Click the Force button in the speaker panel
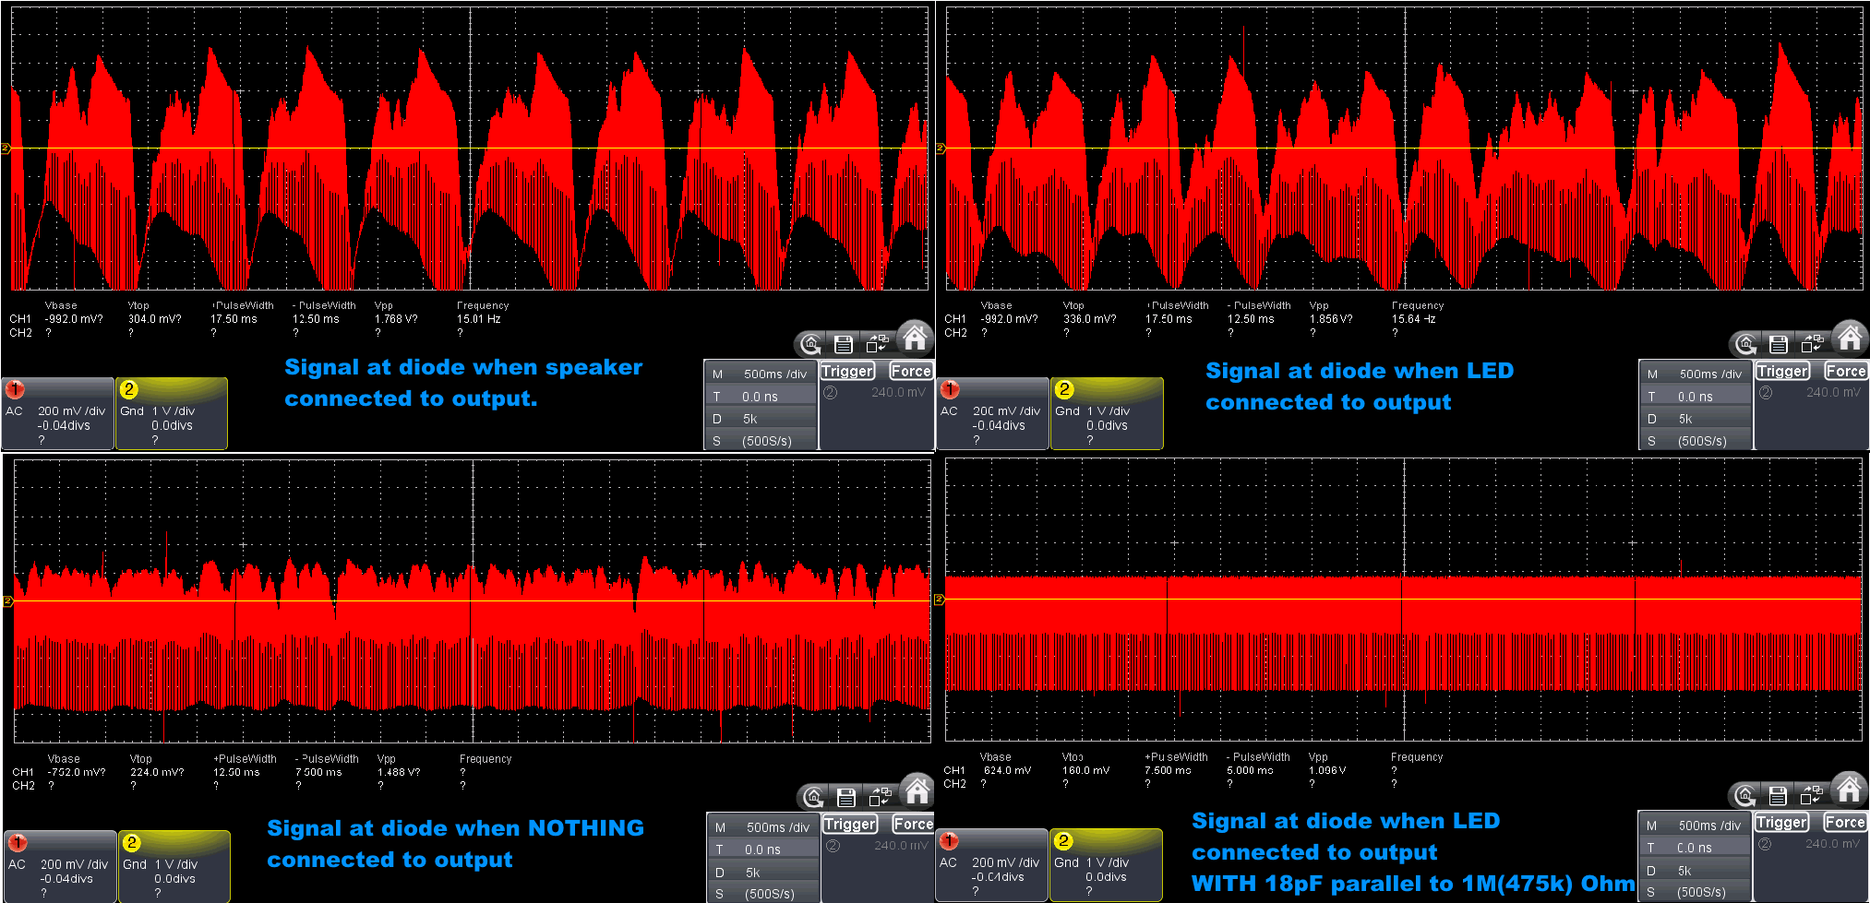 tap(911, 371)
